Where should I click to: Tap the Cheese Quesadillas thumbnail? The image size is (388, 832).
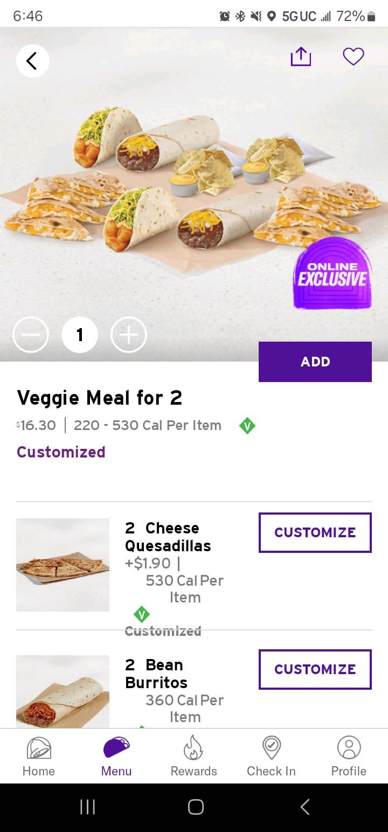(x=63, y=565)
